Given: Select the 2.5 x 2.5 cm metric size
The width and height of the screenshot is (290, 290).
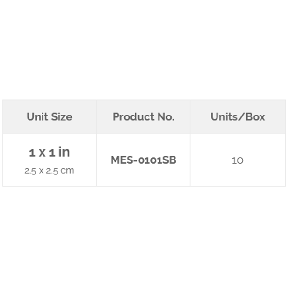Looking at the screenshot, I should (49, 171).
